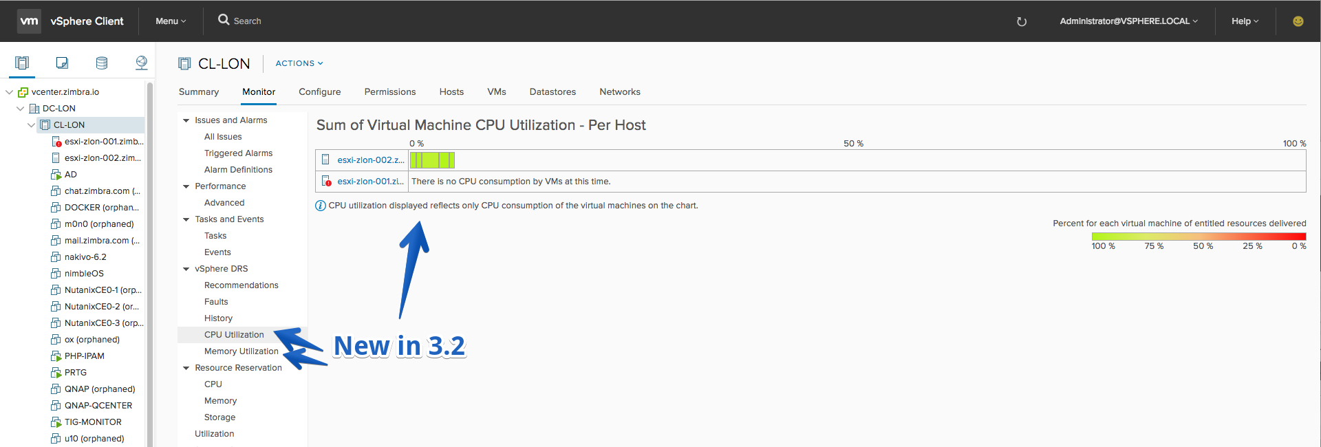The height and width of the screenshot is (447, 1321).
Task: Collapse Resource Reservation section
Action: pyautogui.click(x=186, y=368)
